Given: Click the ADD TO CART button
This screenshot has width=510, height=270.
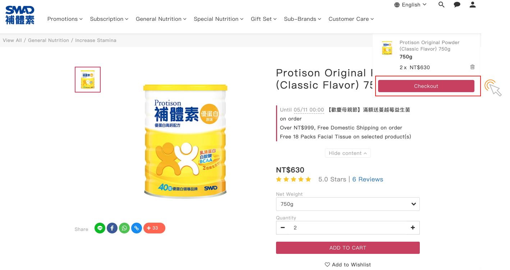Looking at the screenshot, I should (x=348, y=248).
